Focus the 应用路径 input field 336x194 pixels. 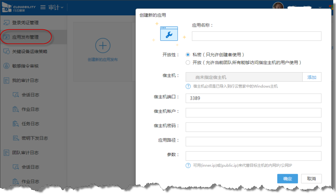click(253, 141)
